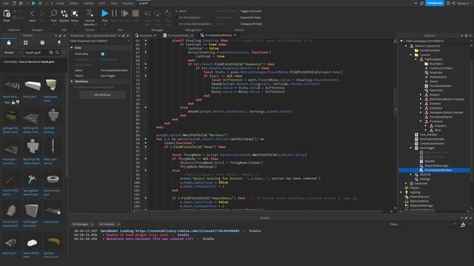Select ReplicatedStorage in Explorer
Viewport: 474px width, 266px height.
(421, 205)
